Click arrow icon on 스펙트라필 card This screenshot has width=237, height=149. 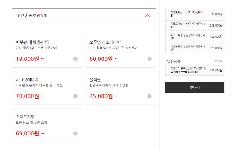click(76, 133)
